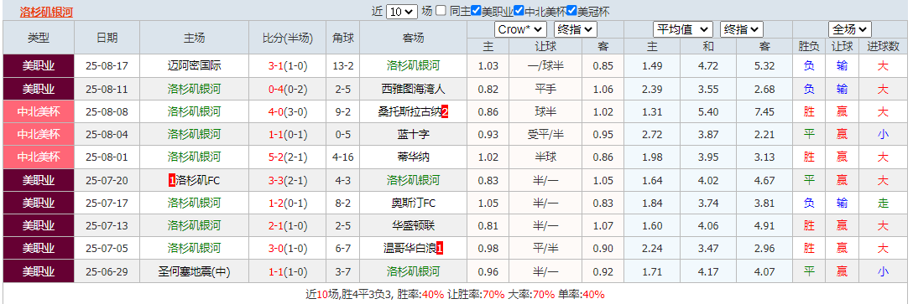Click the 比分(半场) column header
This screenshot has height=304, width=913.
[288, 38]
